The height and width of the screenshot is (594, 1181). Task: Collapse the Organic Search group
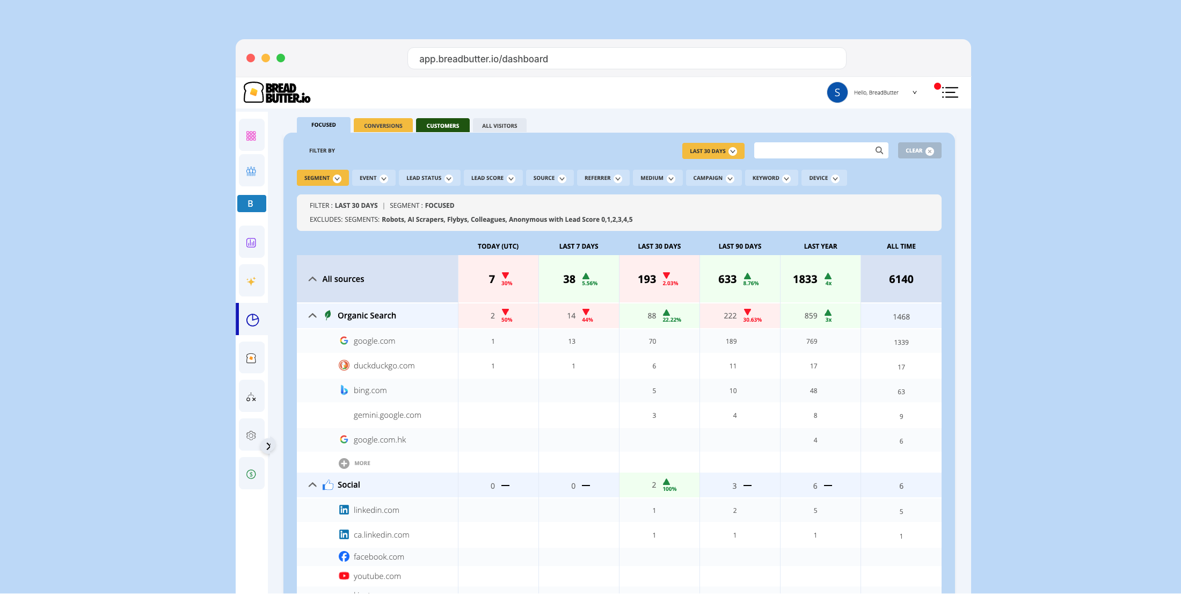[x=312, y=316]
